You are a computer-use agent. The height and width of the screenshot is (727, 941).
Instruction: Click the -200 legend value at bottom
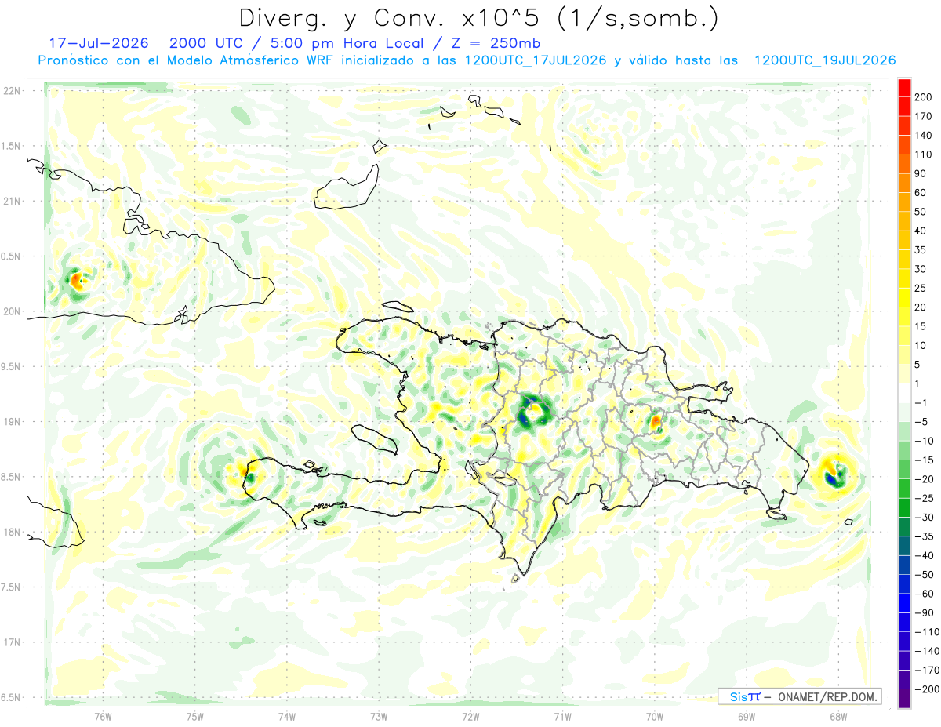click(x=926, y=689)
